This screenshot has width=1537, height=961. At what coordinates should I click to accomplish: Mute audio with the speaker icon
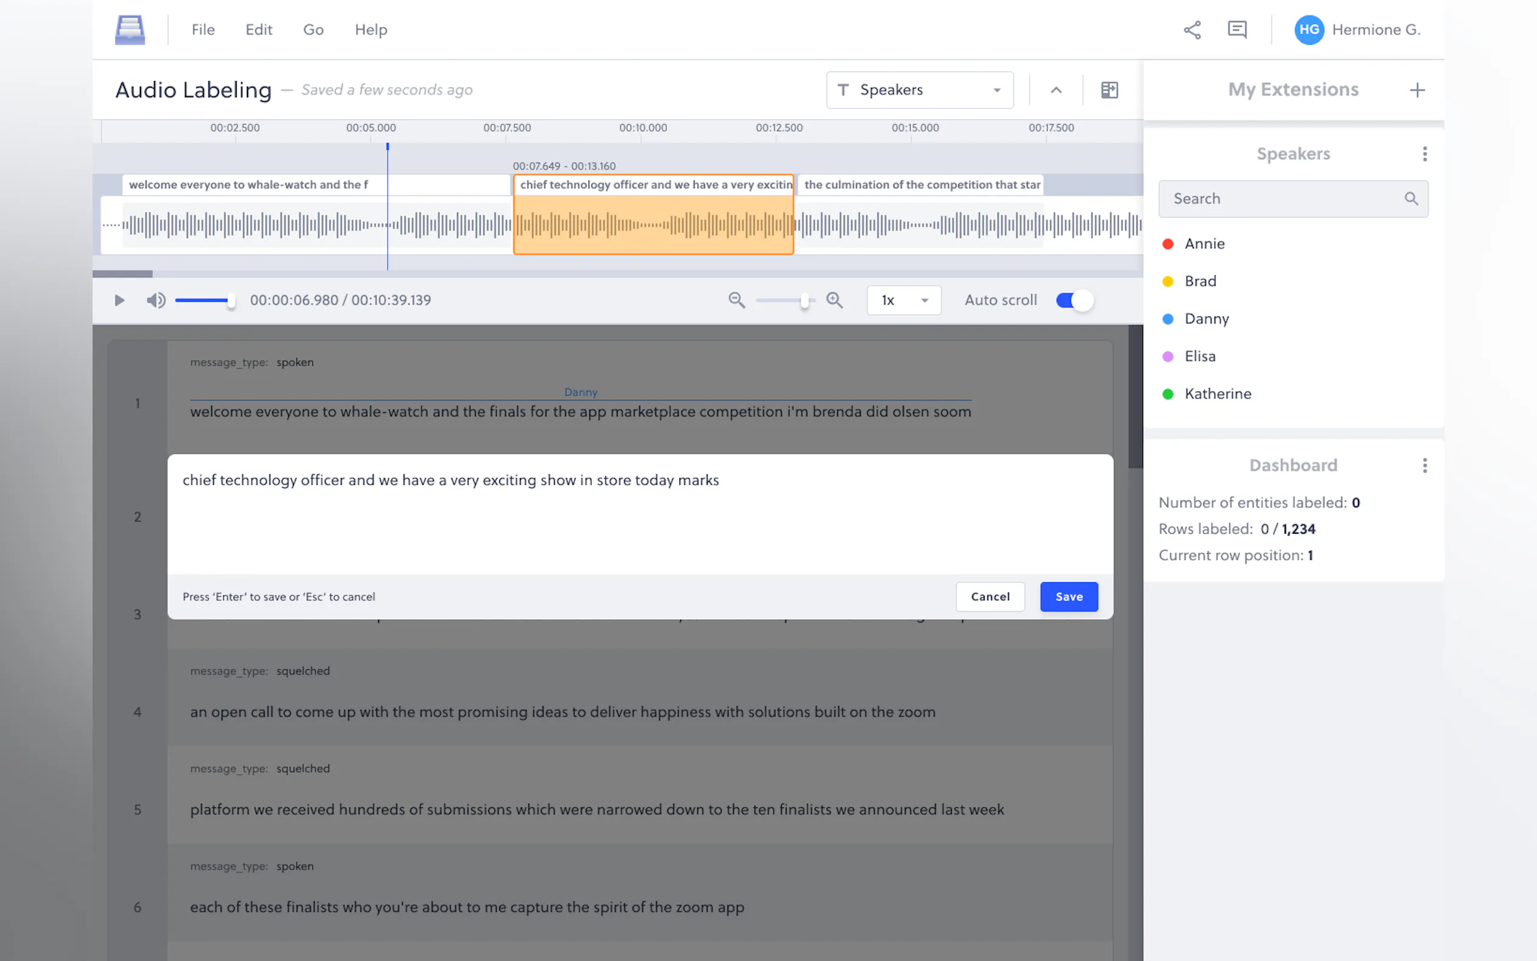[156, 300]
